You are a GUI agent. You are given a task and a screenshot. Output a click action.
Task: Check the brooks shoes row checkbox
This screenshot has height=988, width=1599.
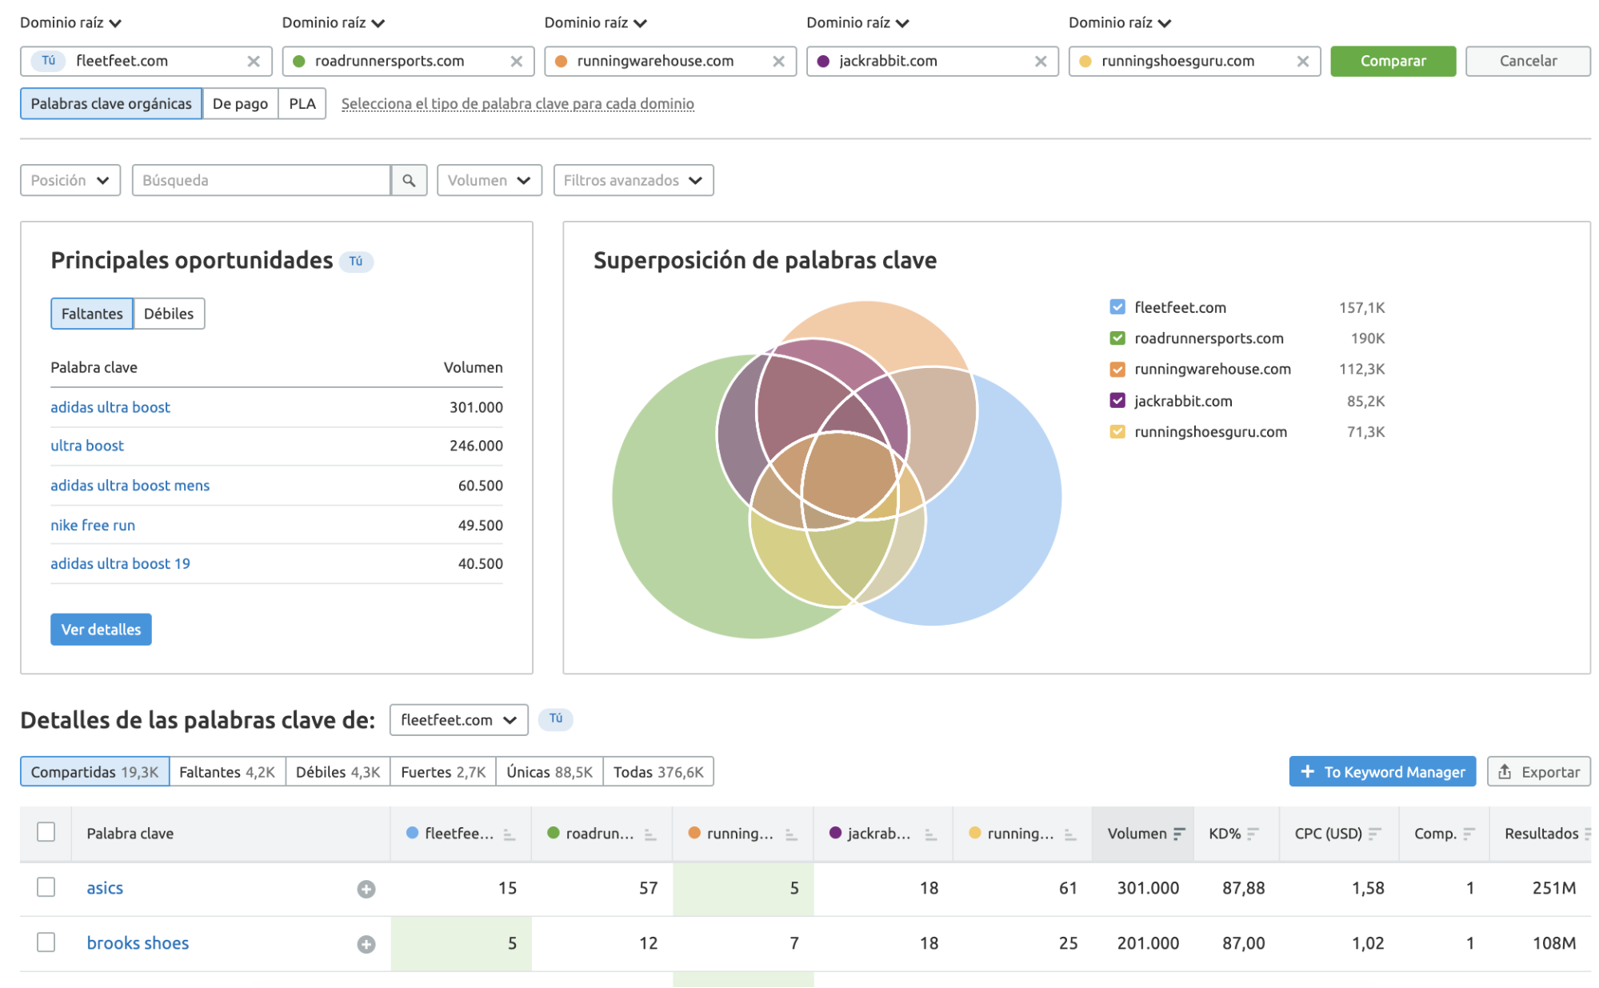pos(46,943)
